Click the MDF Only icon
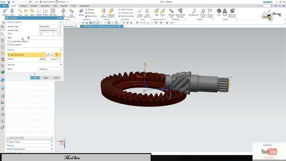286x161 pixels. coord(53,12)
